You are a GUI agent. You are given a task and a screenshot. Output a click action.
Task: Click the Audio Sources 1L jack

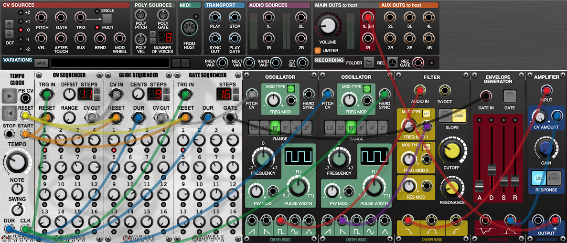[268, 17]
